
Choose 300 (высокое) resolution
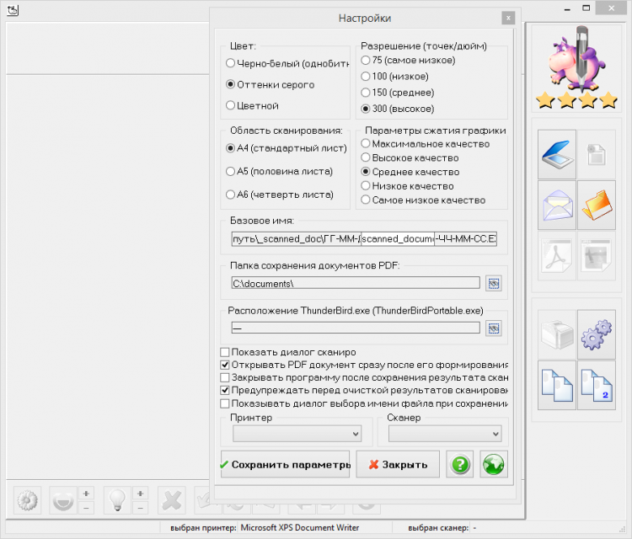[398, 109]
